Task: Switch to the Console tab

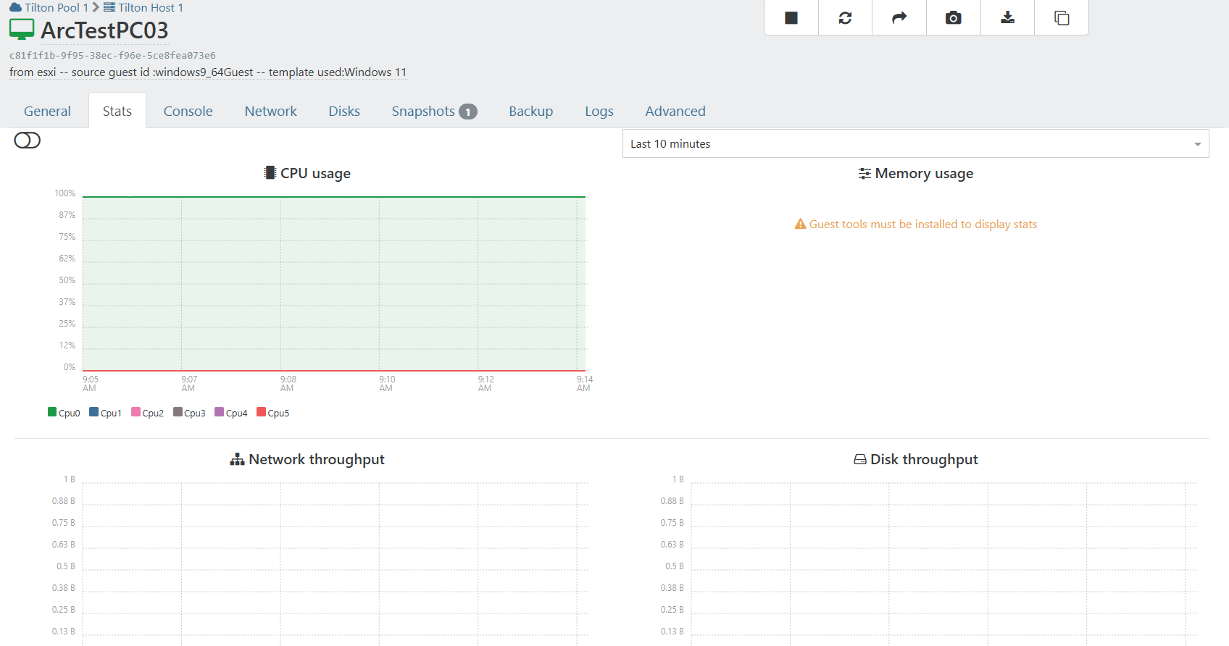Action: pyautogui.click(x=188, y=112)
